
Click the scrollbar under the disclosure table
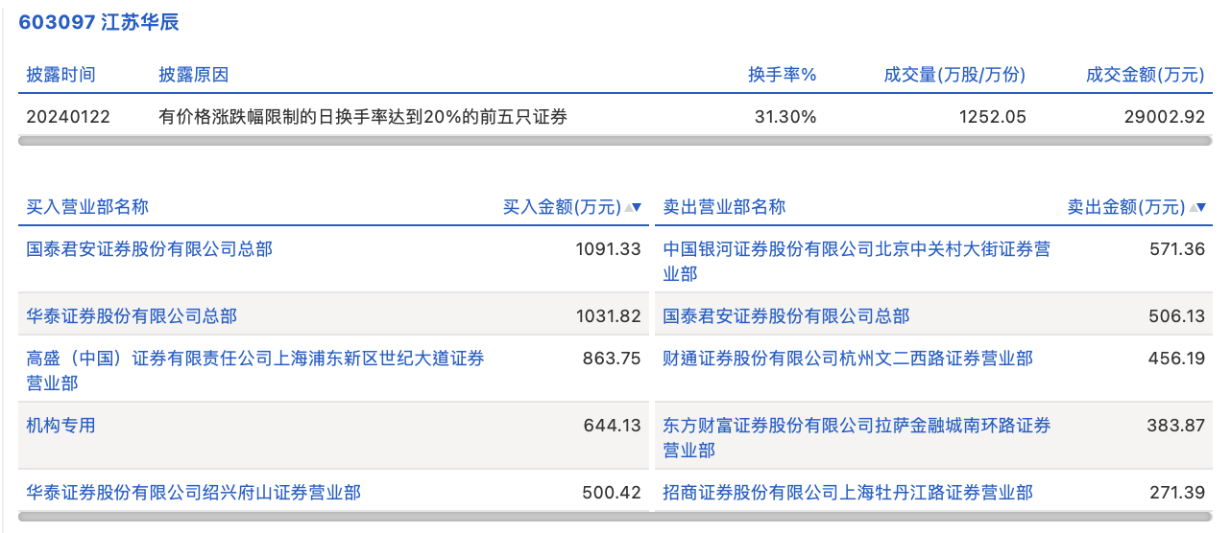(x=615, y=141)
